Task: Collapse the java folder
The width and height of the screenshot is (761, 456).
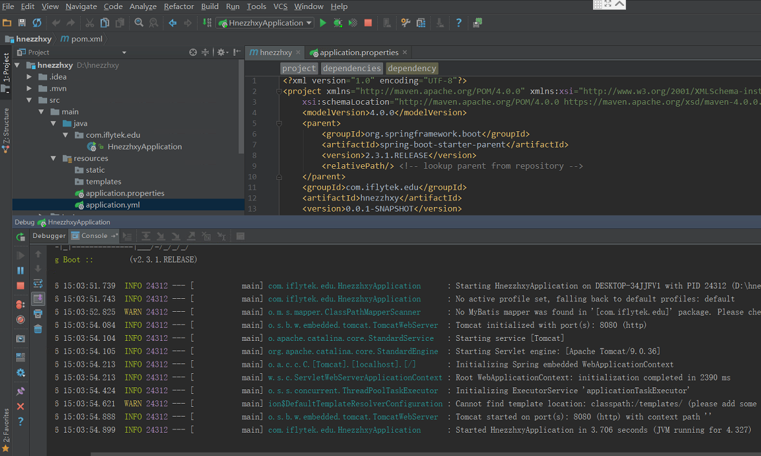Action: 54,124
